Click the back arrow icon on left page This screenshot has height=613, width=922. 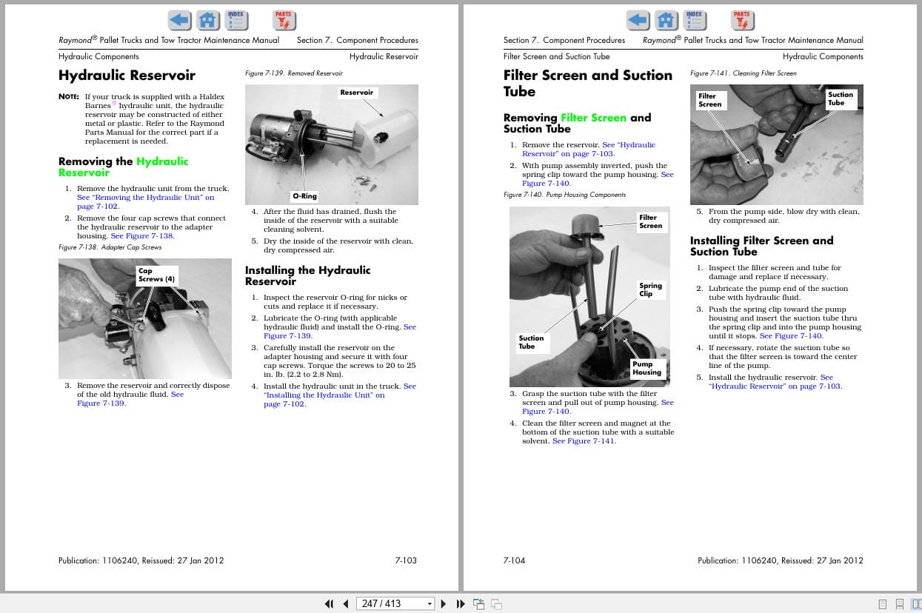(x=180, y=20)
